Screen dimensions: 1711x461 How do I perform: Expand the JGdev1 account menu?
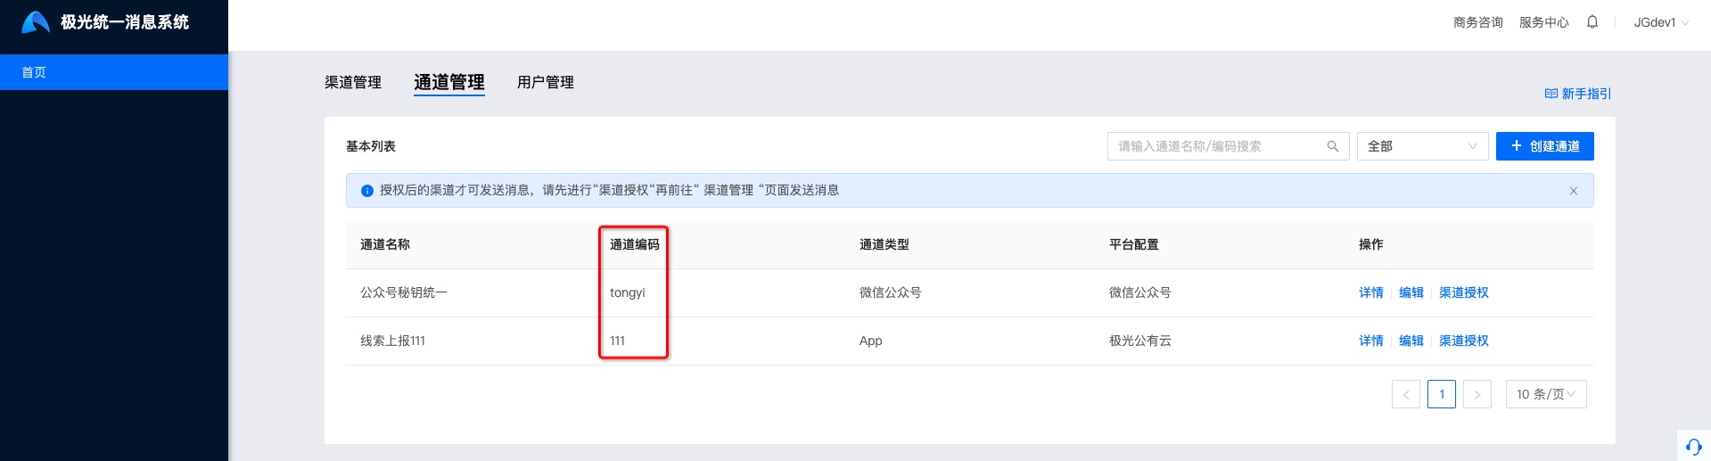[x=1660, y=22]
